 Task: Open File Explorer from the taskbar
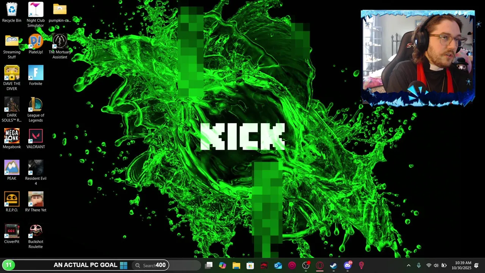[236, 265]
